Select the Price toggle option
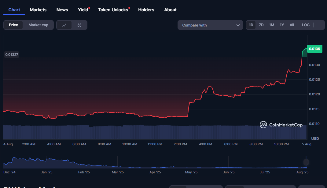The height and width of the screenshot is (188, 327). (x=13, y=25)
